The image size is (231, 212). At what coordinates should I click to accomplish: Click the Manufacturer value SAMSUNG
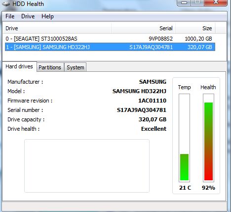pos(153,82)
